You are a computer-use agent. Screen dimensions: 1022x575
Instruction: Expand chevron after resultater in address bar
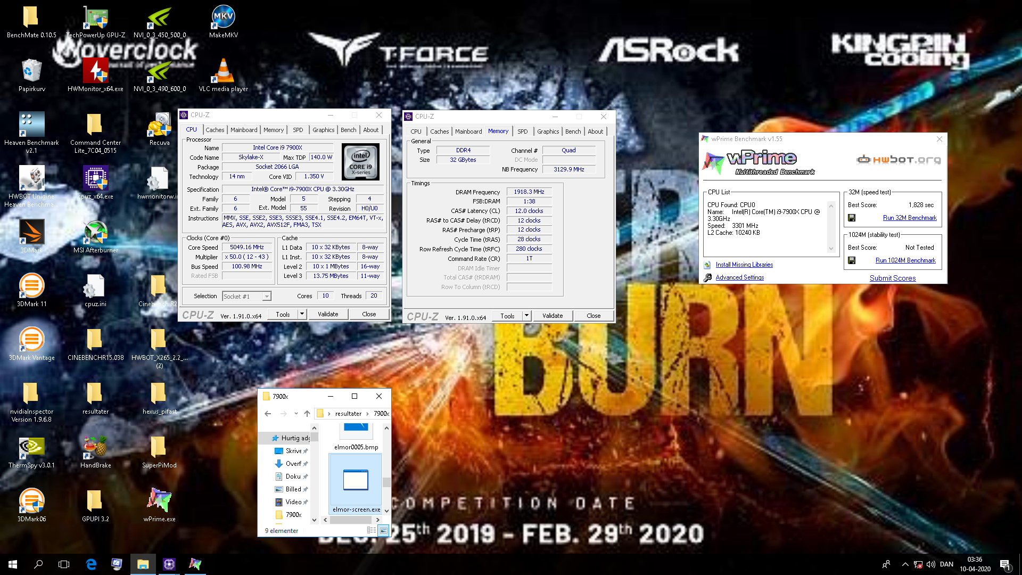(x=367, y=414)
